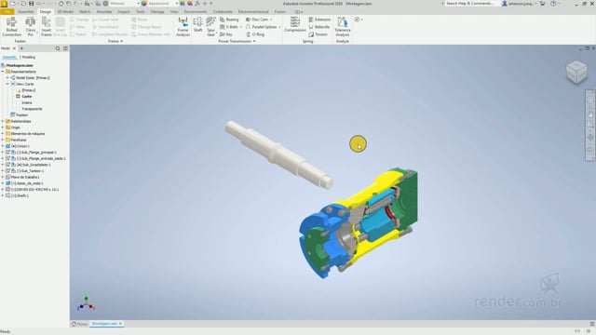Image resolution: width=596 pixels, height=335 pixels.
Task: Open the Key connection generator
Action: 226,34
